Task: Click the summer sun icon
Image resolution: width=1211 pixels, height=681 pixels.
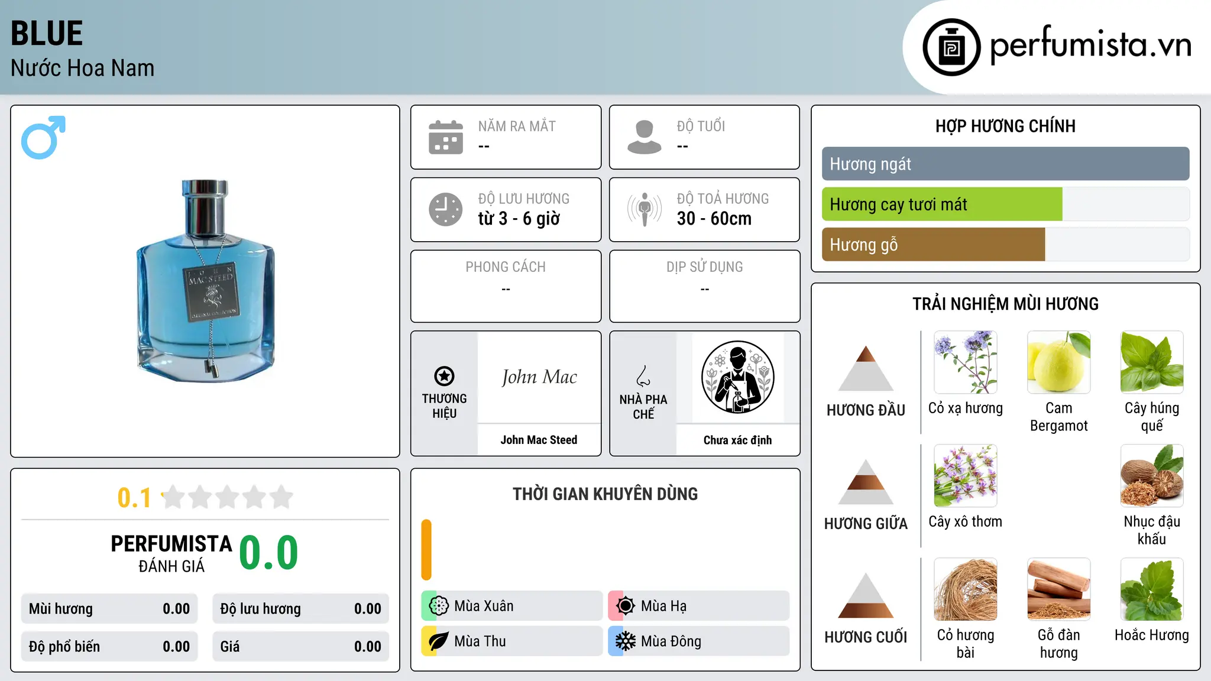Action: tap(626, 606)
